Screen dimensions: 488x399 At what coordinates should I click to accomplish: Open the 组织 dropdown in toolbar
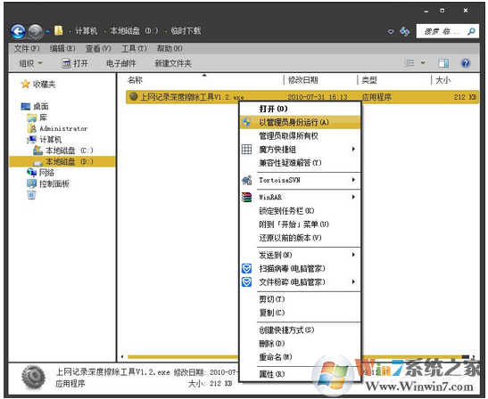tap(30, 63)
